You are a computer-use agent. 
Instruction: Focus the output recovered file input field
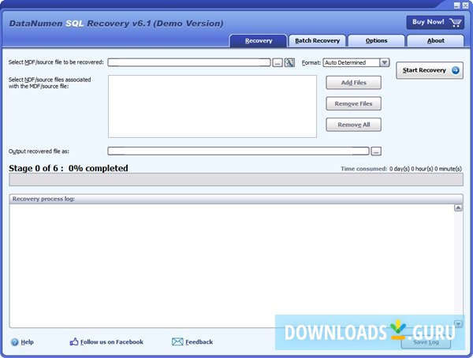pyautogui.click(x=238, y=151)
